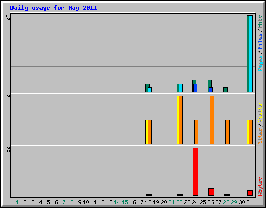This screenshot has width=266, height=208.
Task: Select the cyan Pages bar for day 22
Action: pos(181,88)
